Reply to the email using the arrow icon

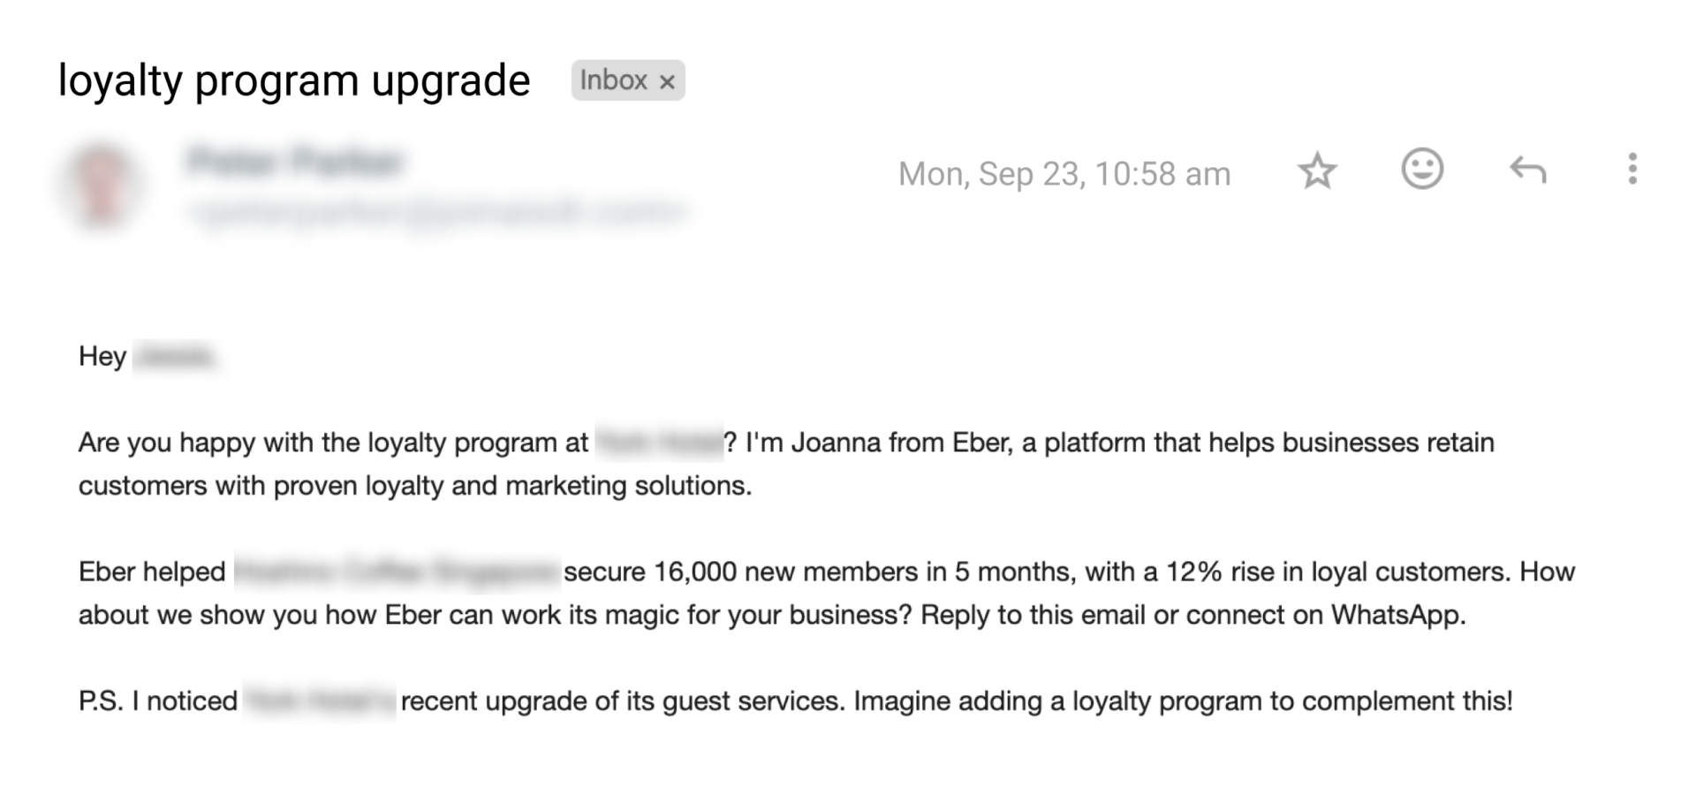click(x=1527, y=170)
